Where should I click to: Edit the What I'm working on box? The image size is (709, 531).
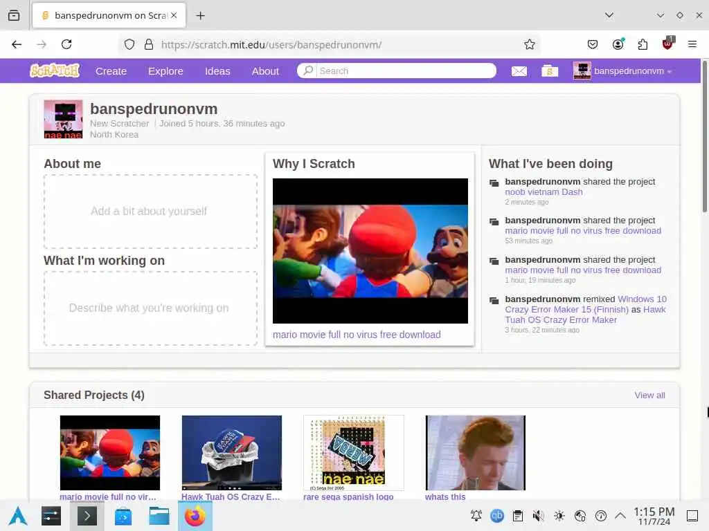tap(150, 308)
